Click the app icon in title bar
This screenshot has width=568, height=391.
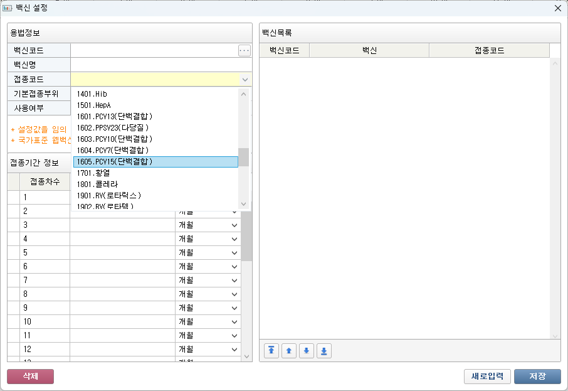pyautogui.click(x=8, y=8)
